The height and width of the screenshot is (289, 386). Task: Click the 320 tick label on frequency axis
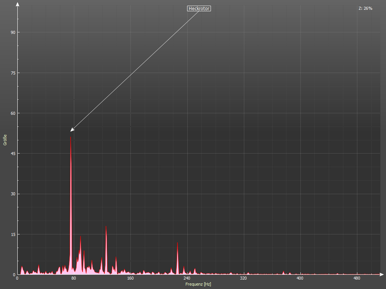click(x=244, y=278)
